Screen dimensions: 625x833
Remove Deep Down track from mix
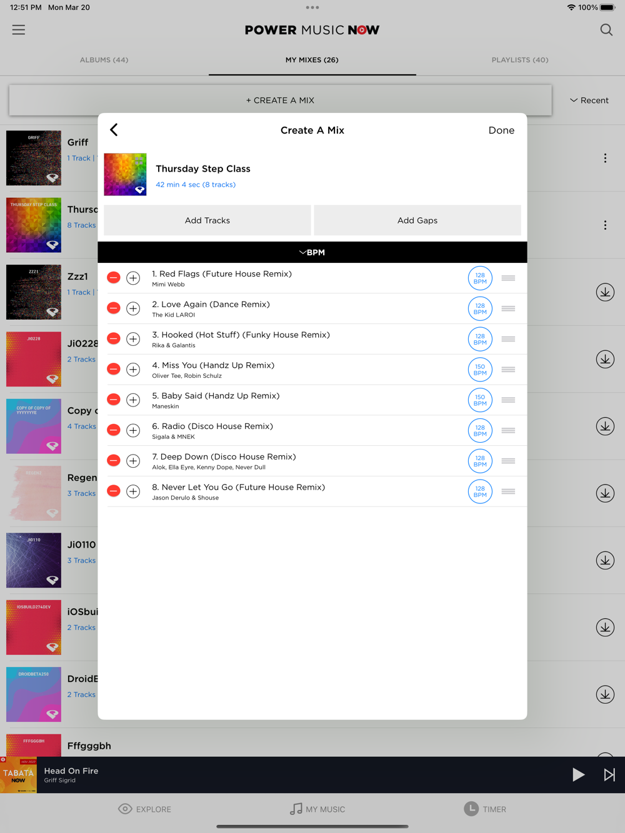tap(114, 461)
